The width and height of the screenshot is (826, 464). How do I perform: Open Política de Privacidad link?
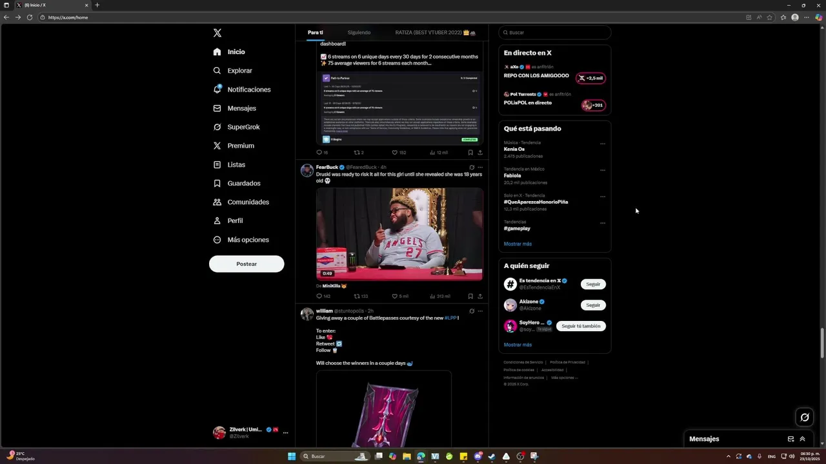pyautogui.click(x=568, y=362)
